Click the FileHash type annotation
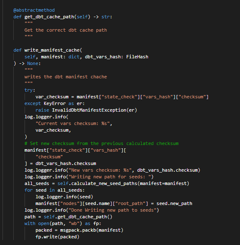 pos(137,57)
